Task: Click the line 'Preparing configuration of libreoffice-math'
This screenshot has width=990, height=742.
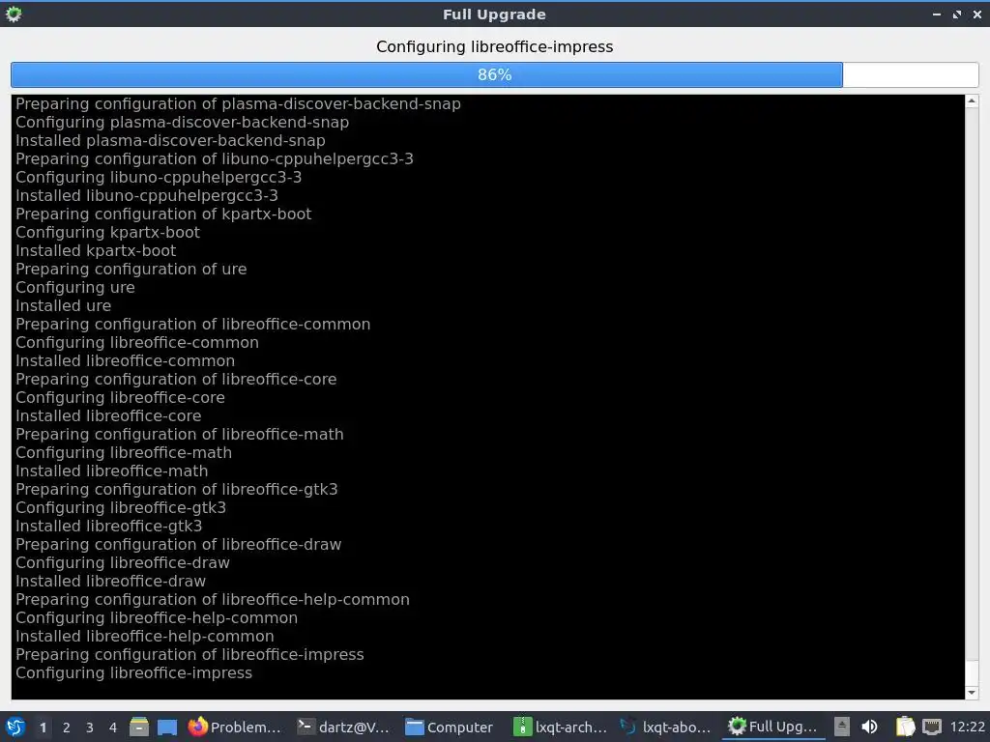Action: (x=180, y=434)
